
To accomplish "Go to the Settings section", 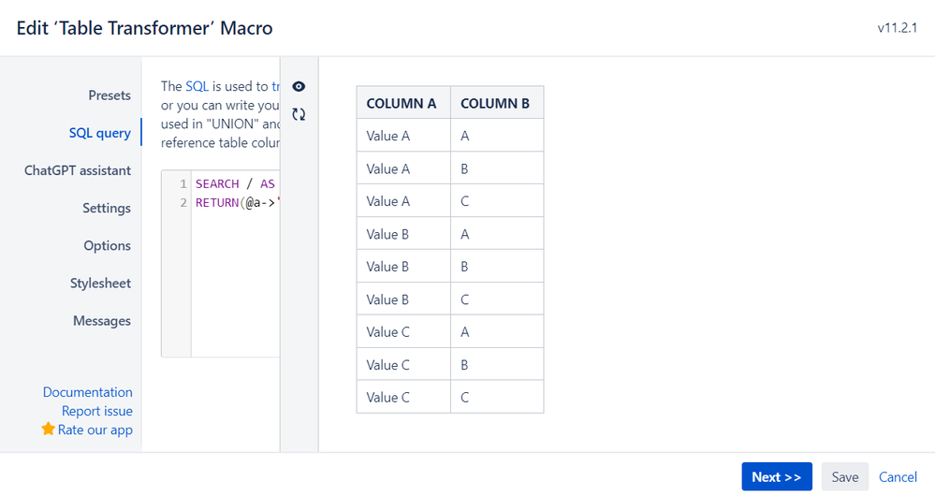I will tap(107, 208).
